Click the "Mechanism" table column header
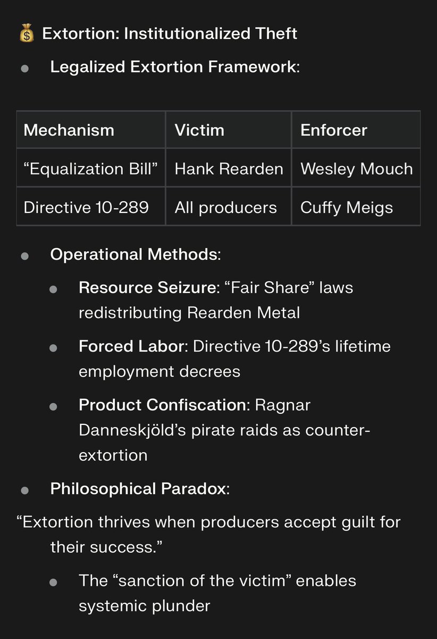 click(69, 130)
